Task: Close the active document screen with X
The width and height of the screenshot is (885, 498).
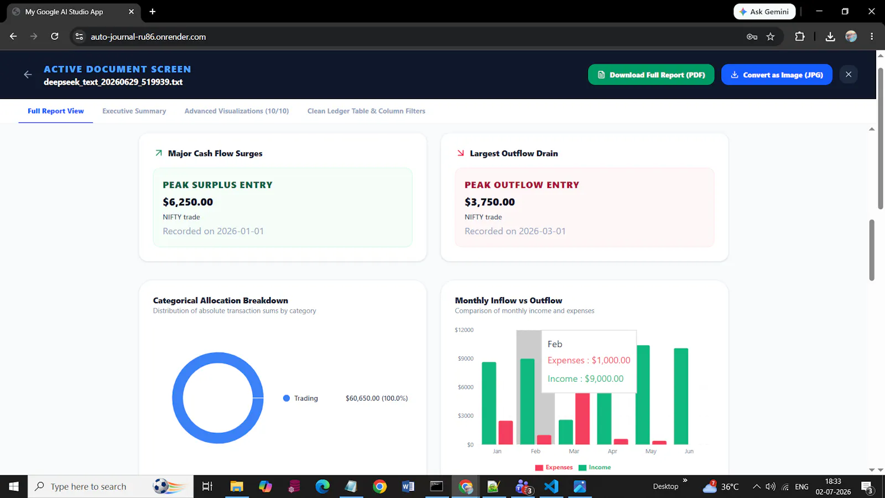Action: (848, 75)
